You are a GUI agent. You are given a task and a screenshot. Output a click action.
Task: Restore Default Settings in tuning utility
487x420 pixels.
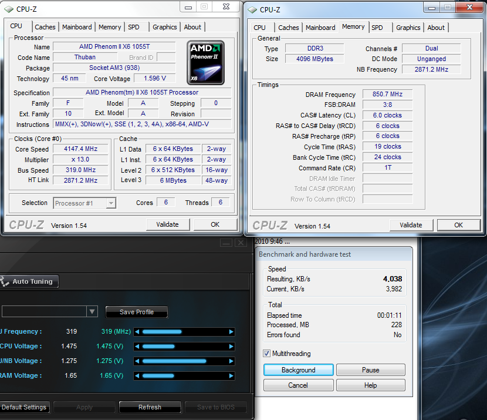24,407
